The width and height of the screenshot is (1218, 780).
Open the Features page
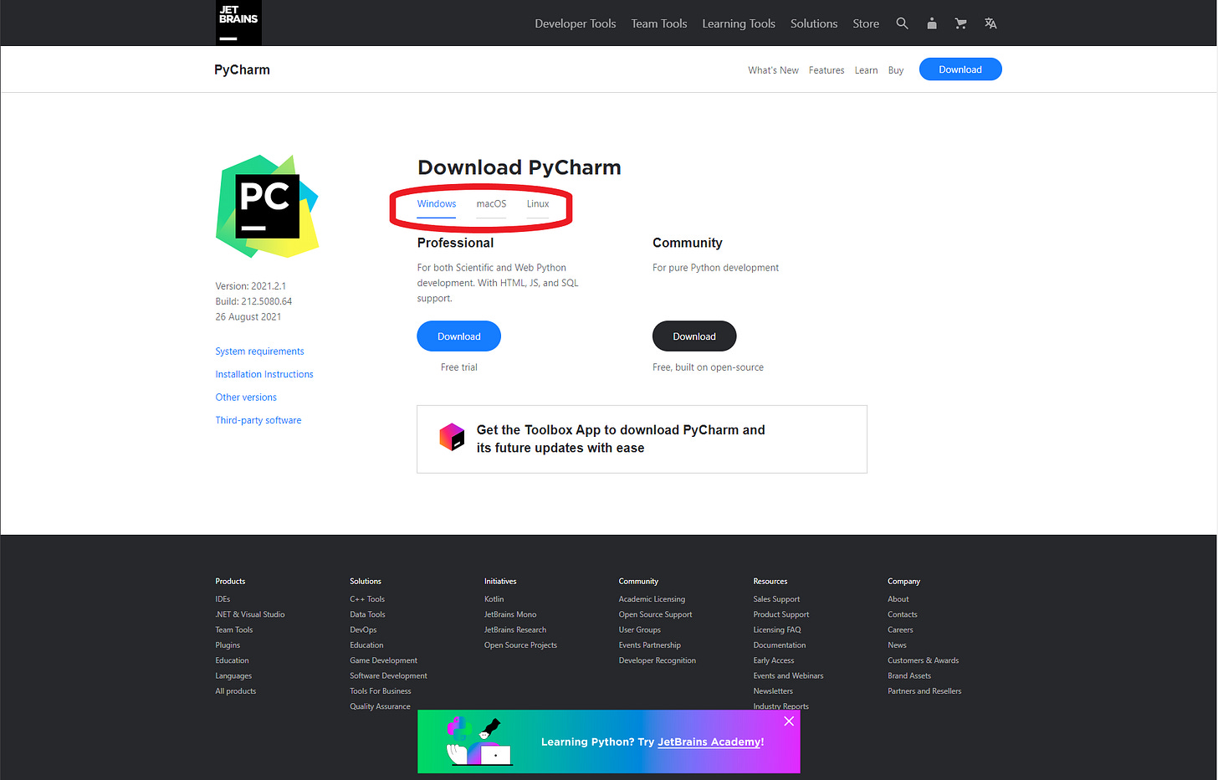(826, 70)
